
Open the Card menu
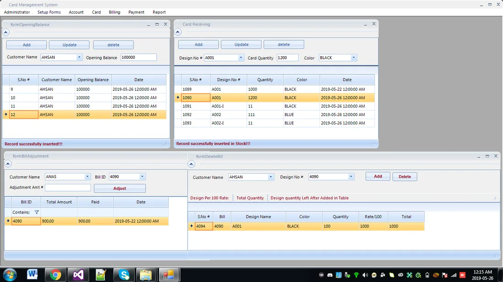click(96, 12)
